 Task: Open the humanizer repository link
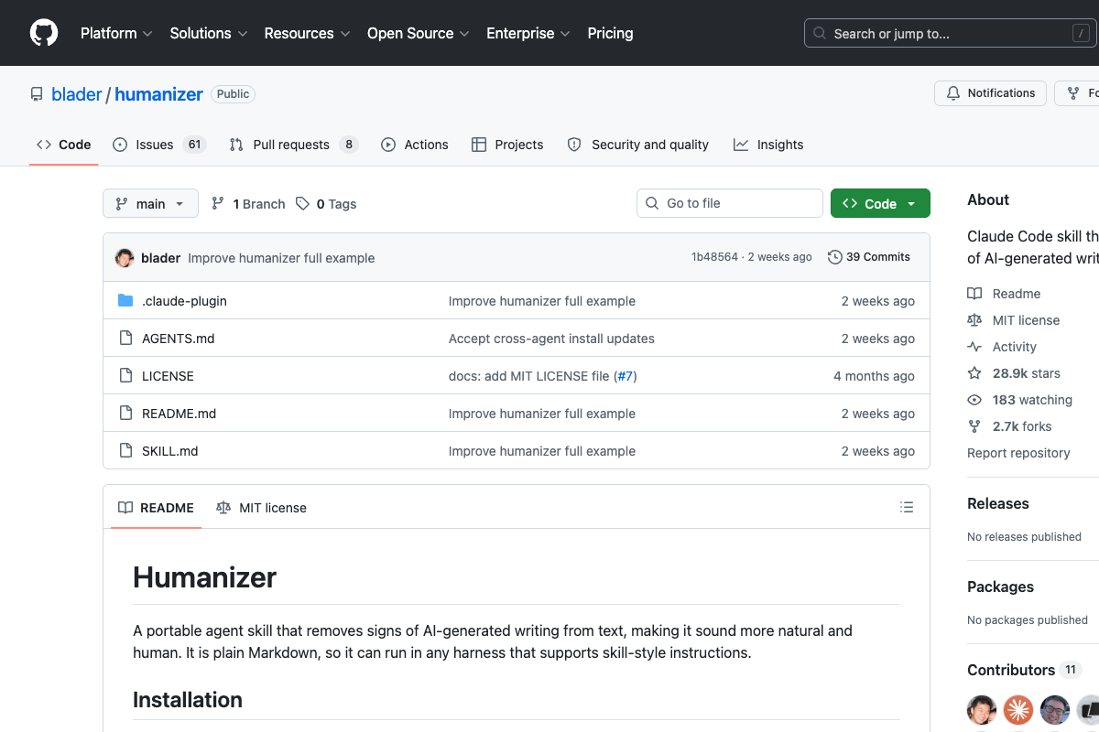(159, 94)
